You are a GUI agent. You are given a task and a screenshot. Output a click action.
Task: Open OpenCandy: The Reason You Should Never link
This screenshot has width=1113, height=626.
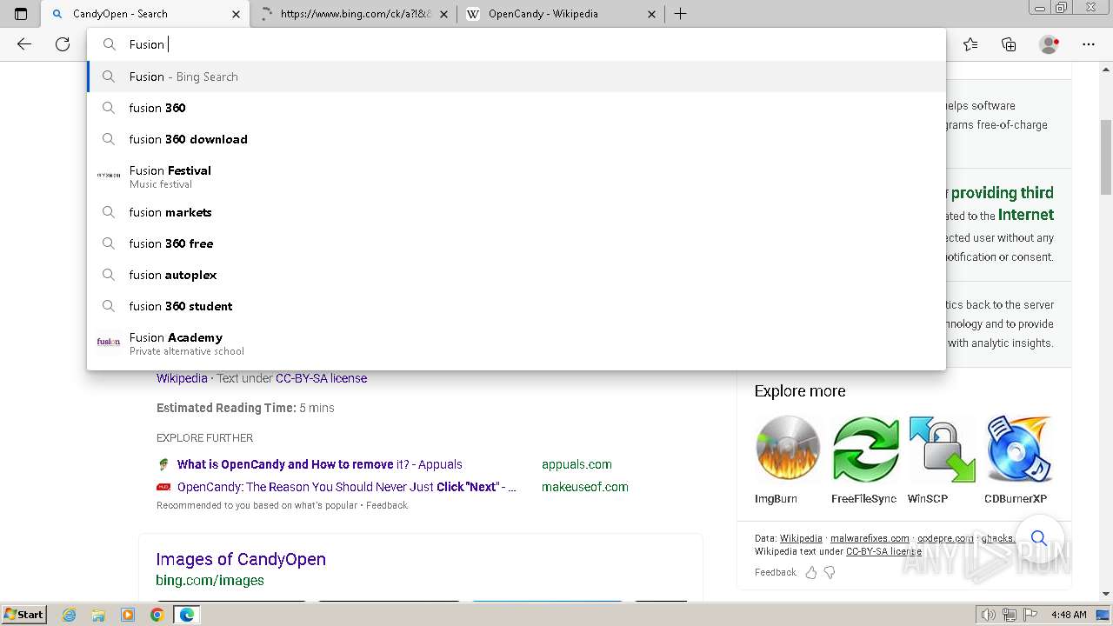pos(347,487)
